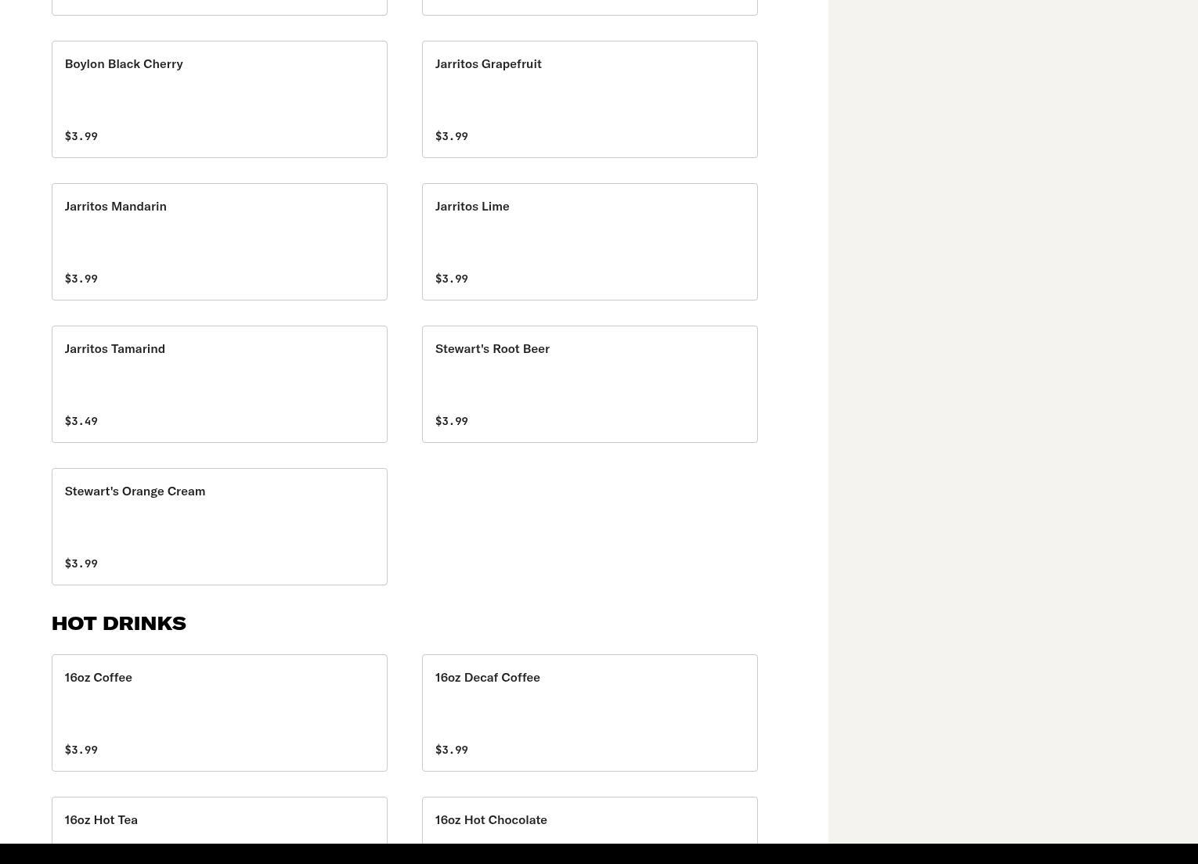The height and width of the screenshot is (864, 1198).
Task: Select the Stewart's Root Beer card
Action: pyautogui.click(x=590, y=384)
